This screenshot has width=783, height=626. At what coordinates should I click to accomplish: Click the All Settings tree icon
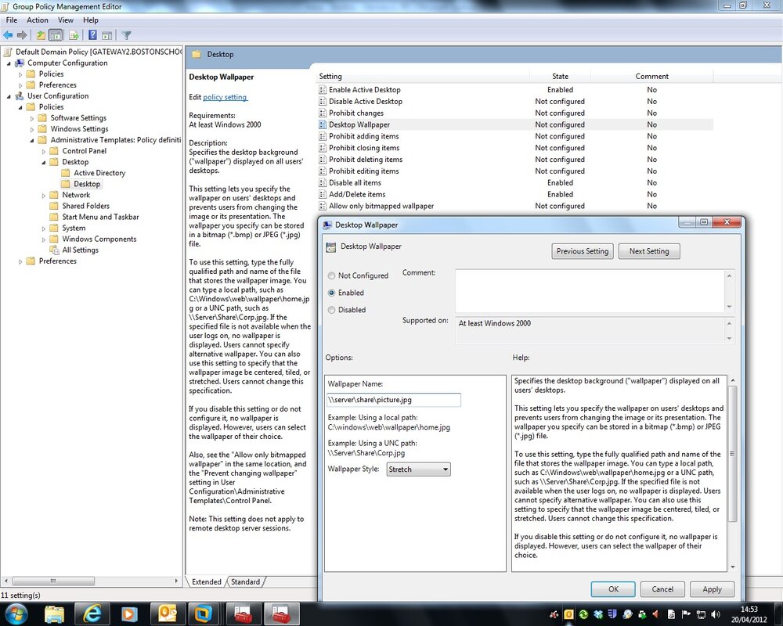pos(54,250)
